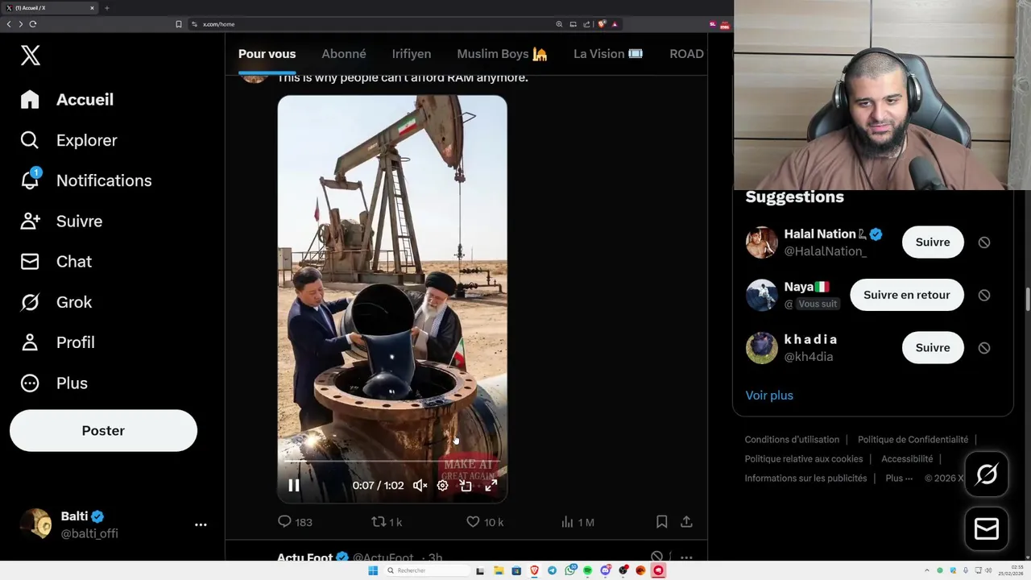The image size is (1031, 580).
Task: Repost the post with 1 k reposts
Action: [387, 522]
